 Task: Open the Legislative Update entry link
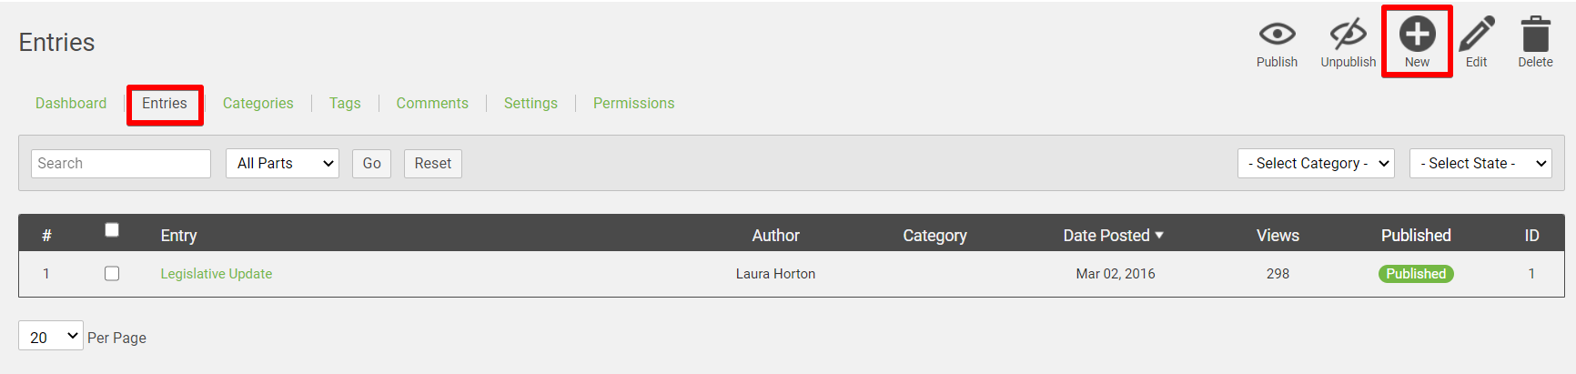[217, 274]
